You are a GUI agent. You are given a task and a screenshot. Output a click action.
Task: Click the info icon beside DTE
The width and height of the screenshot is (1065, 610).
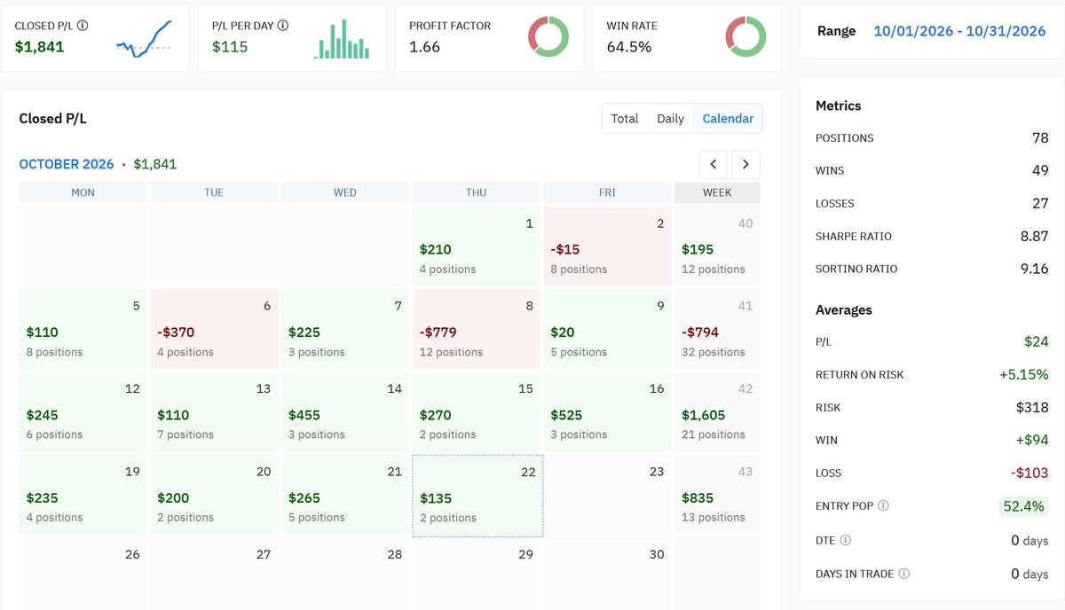(845, 540)
